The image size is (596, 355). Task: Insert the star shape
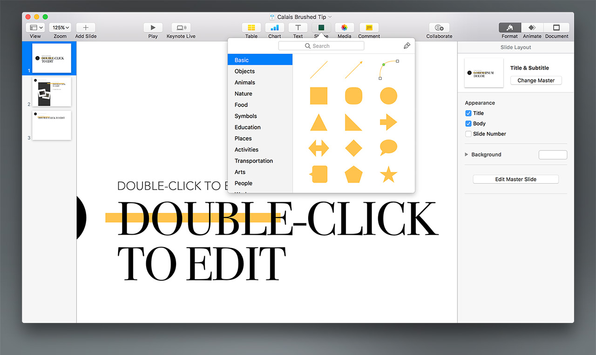tap(388, 175)
